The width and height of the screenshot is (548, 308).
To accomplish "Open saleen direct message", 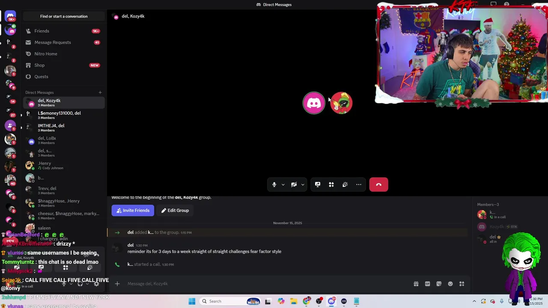I will click(63, 228).
